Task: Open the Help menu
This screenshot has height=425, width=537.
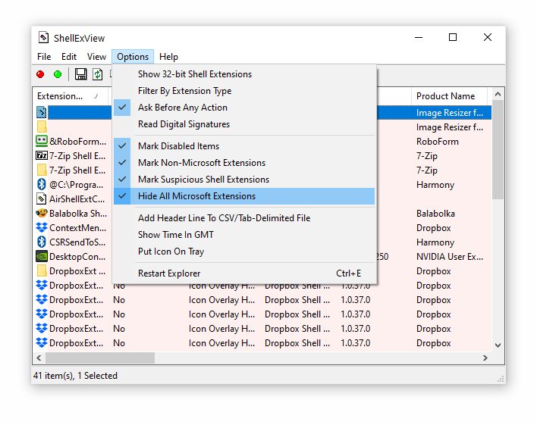Action: pyautogui.click(x=168, y=57)
